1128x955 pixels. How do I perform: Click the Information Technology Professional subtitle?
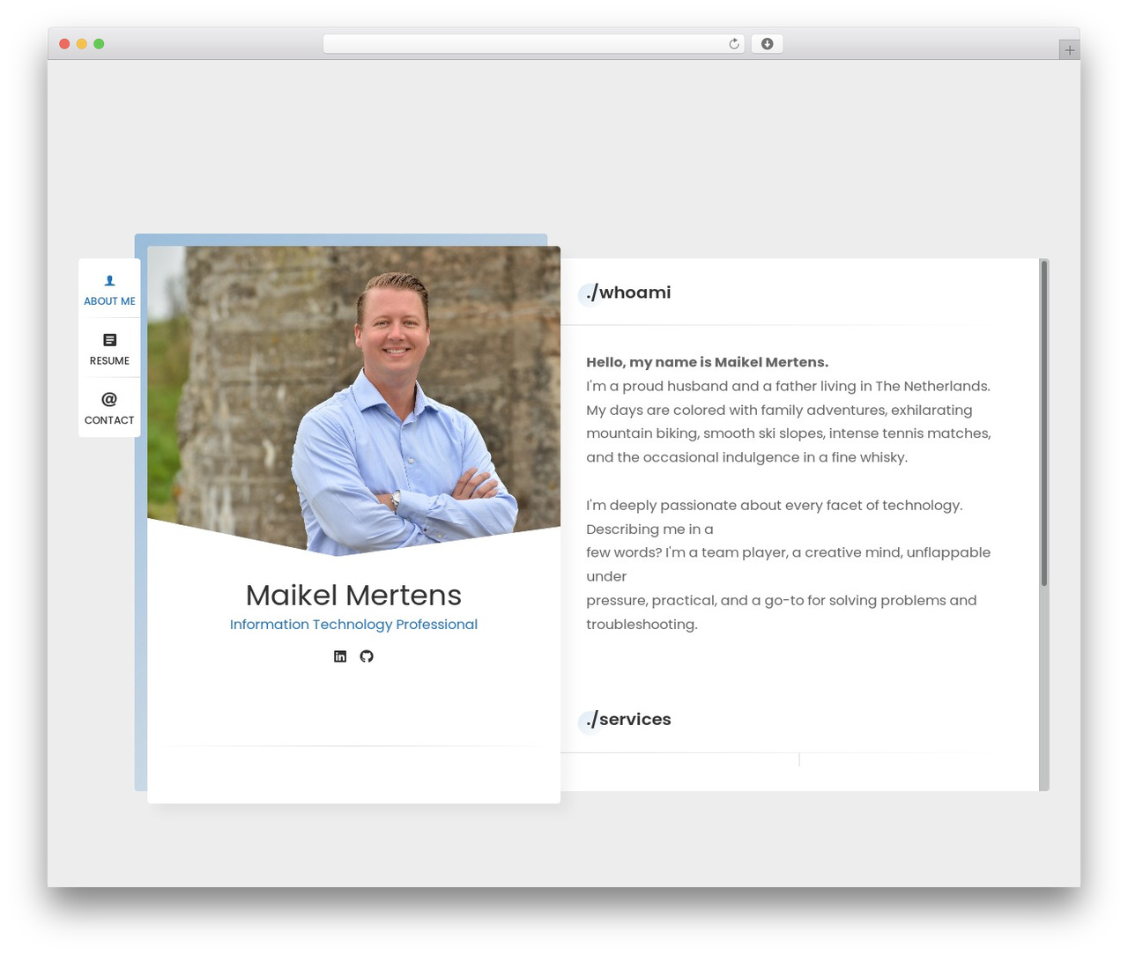[x=353, y=625]
